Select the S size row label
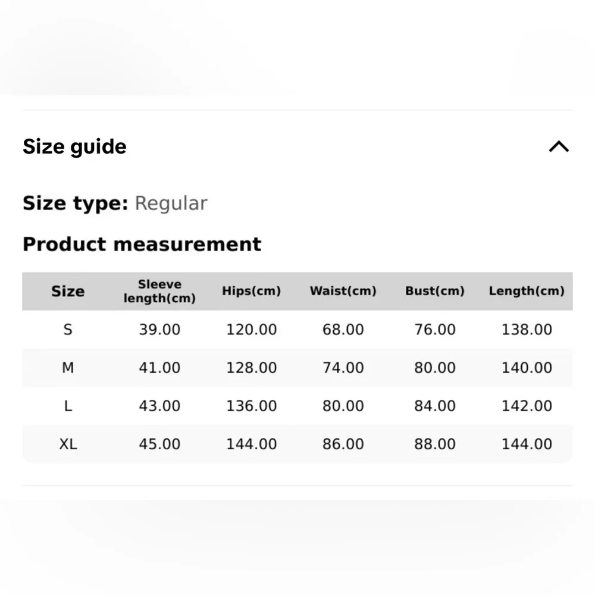The width and height of the screenshot is (595, 595). click(68, 330)
